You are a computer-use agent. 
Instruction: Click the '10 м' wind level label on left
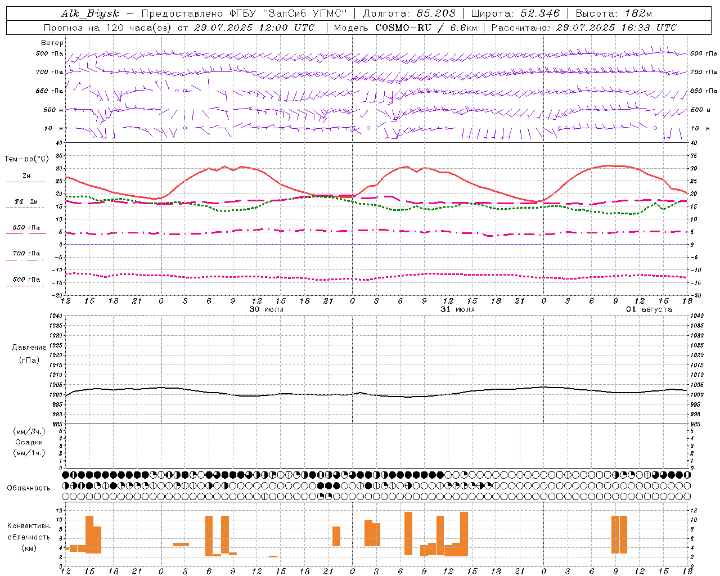(x=54, y=128)
